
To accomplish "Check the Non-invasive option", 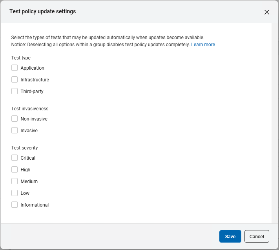I will (x=15, y=119).
